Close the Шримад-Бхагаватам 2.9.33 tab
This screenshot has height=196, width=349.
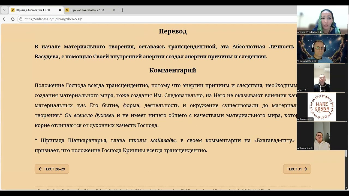114,10
